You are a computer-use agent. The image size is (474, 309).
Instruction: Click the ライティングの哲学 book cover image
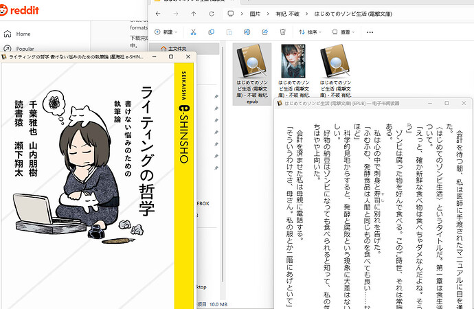tap(97, 186)
